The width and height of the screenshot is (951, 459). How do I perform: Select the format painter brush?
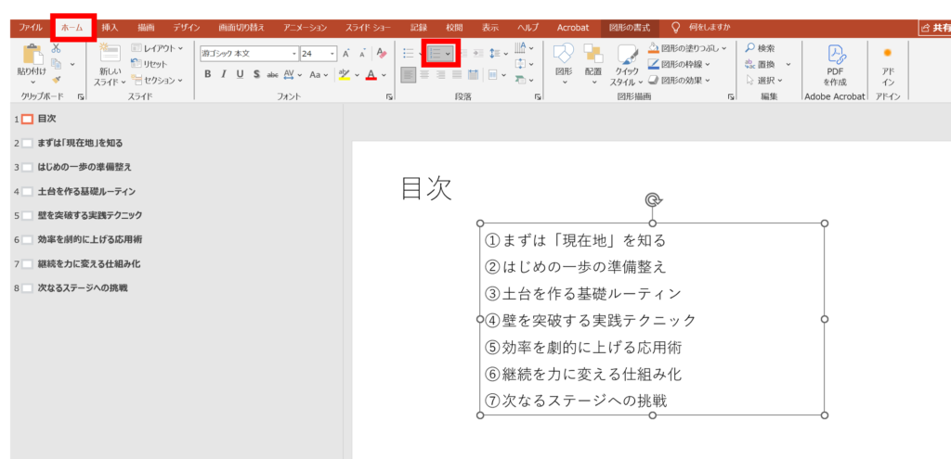56,82
